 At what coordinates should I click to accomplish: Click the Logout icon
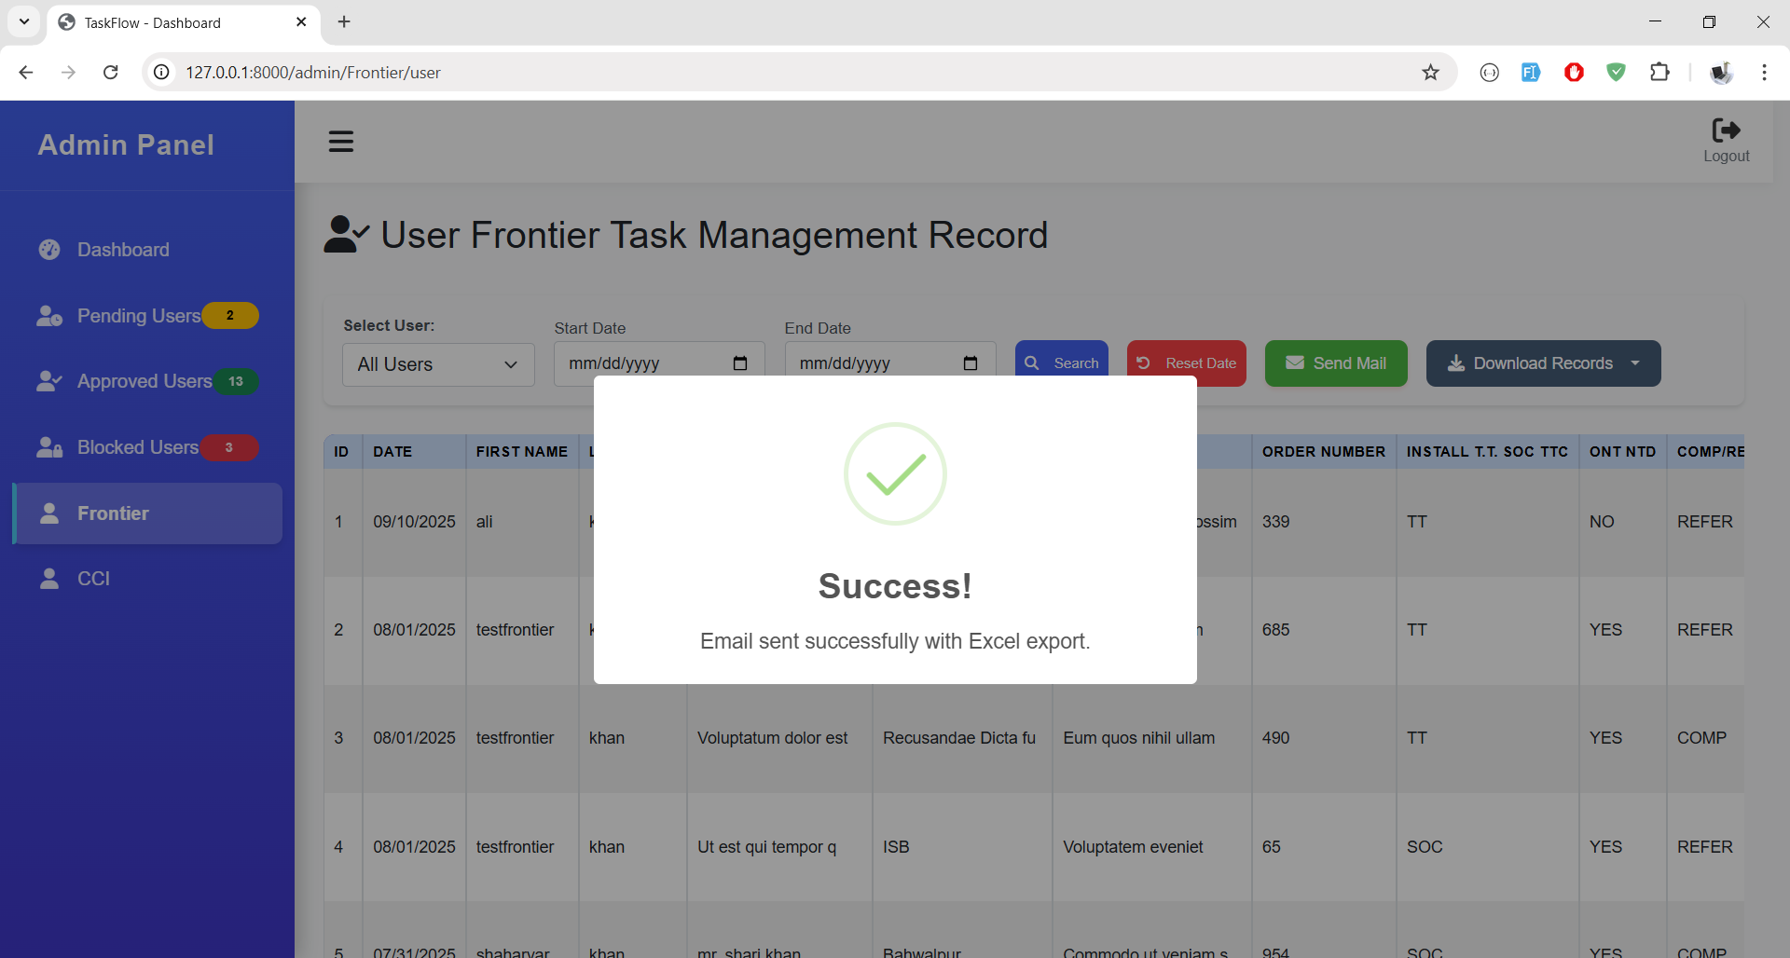tap(1726, 130)
